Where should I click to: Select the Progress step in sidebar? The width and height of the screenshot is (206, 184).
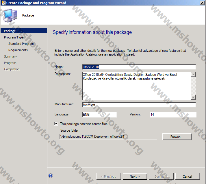click(10, 63)
